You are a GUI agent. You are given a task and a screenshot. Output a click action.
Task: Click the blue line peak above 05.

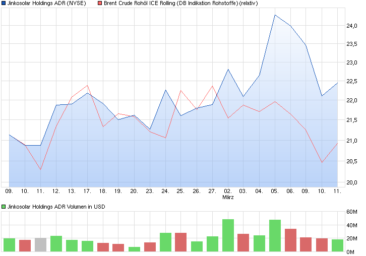[x=275, y=15]
